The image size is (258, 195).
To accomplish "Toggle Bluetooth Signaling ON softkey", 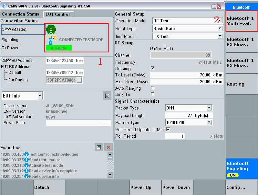I will coord(242,168).
